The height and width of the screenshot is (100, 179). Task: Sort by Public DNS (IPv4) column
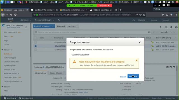click(x=163, y=38)
